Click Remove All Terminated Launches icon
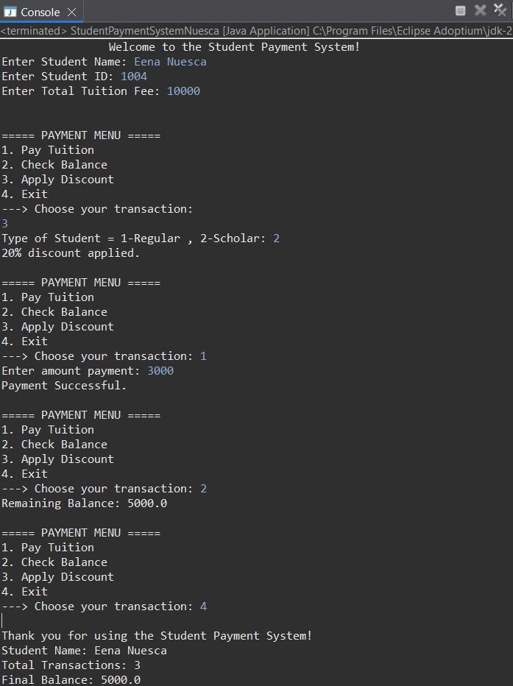This screenshot has height=686, width=513. pos(499,10)
